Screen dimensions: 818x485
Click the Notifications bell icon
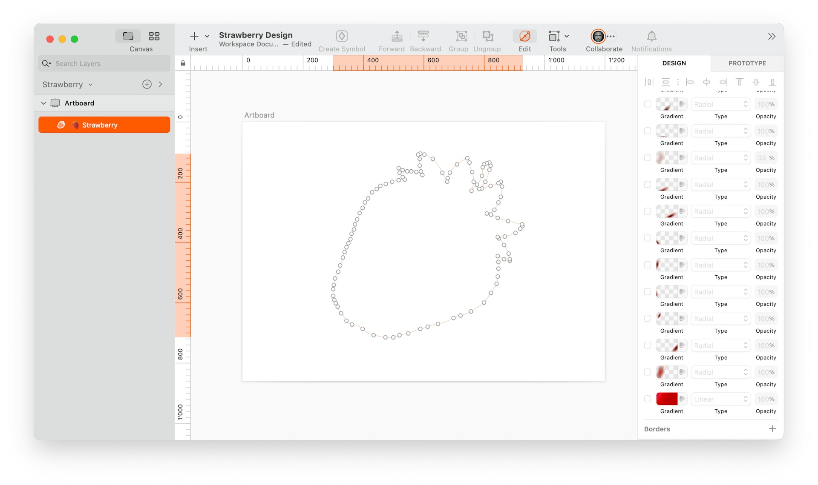(651, 36)
